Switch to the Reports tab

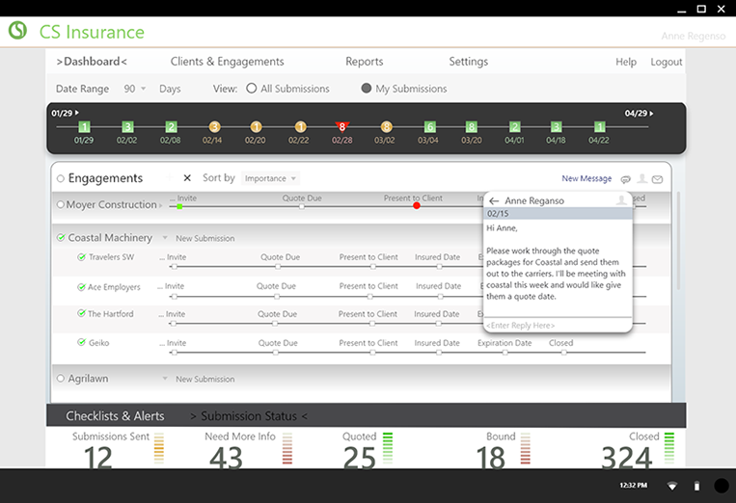[364, 62]
